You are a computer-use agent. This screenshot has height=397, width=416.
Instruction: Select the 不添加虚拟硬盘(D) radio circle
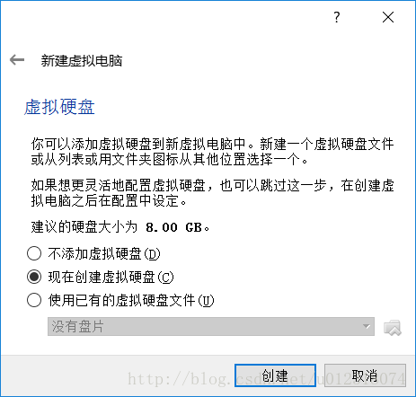pos(34,253)
